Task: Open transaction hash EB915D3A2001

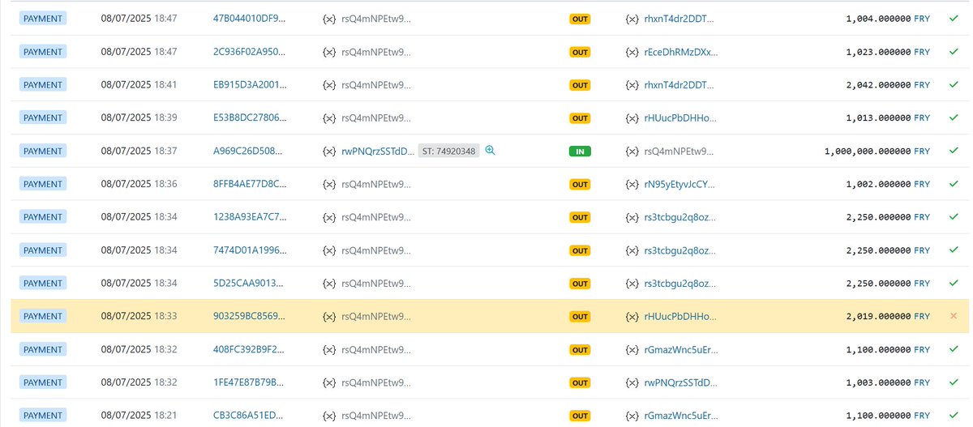Action: click(x=250, y=85)
